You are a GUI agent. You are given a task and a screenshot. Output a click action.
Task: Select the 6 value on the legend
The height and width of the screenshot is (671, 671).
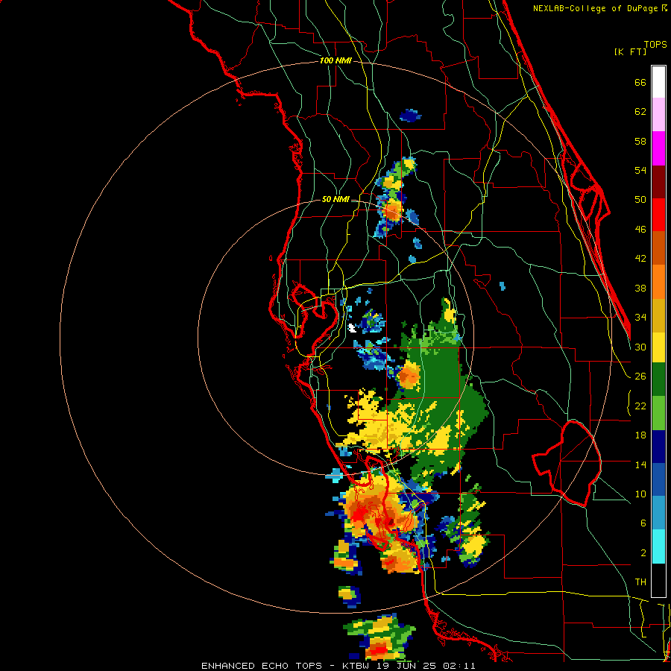tap(643, 523)
